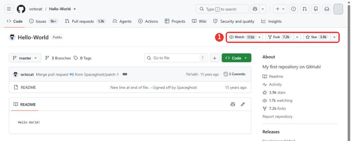Click the Releases heading link

click(x=271, y=132)
